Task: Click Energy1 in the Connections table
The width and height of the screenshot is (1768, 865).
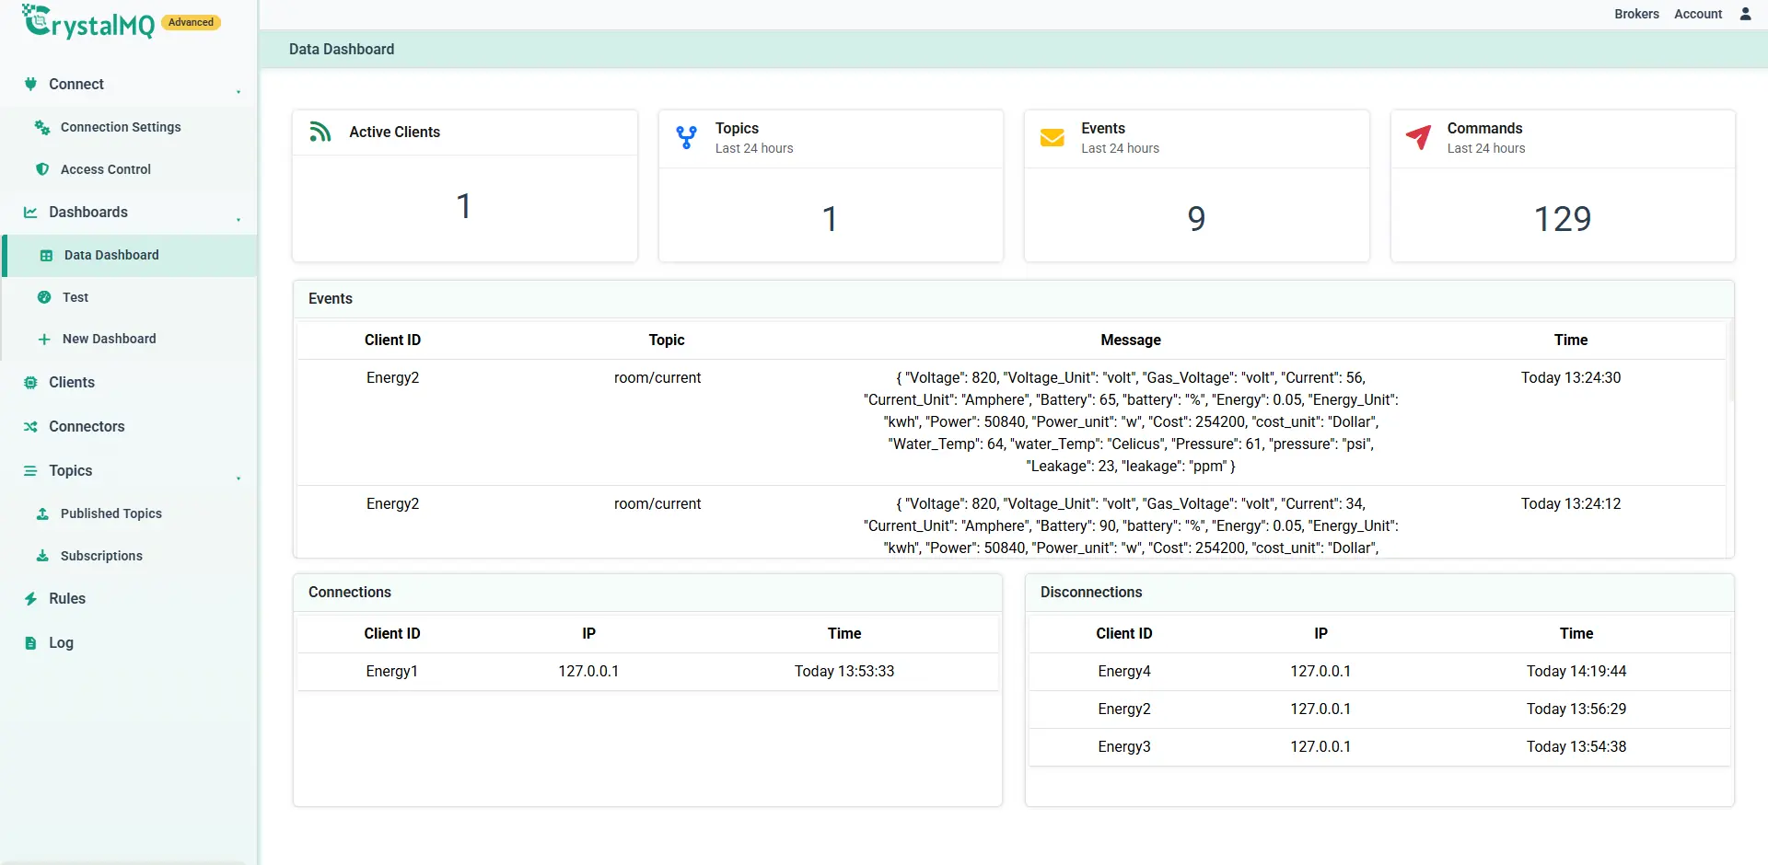Action: (x=391, y=671)
